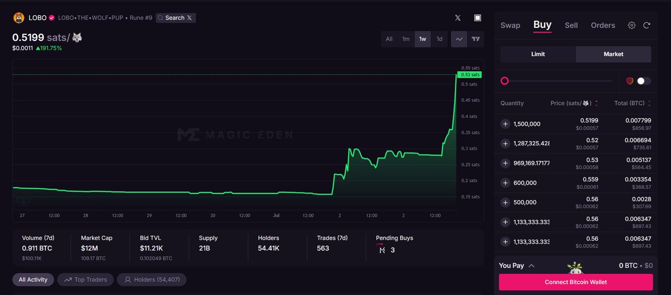Click the verified badge next to LOBO
Image resolution: width=671 pixels, height=295 pixels.
52,18
